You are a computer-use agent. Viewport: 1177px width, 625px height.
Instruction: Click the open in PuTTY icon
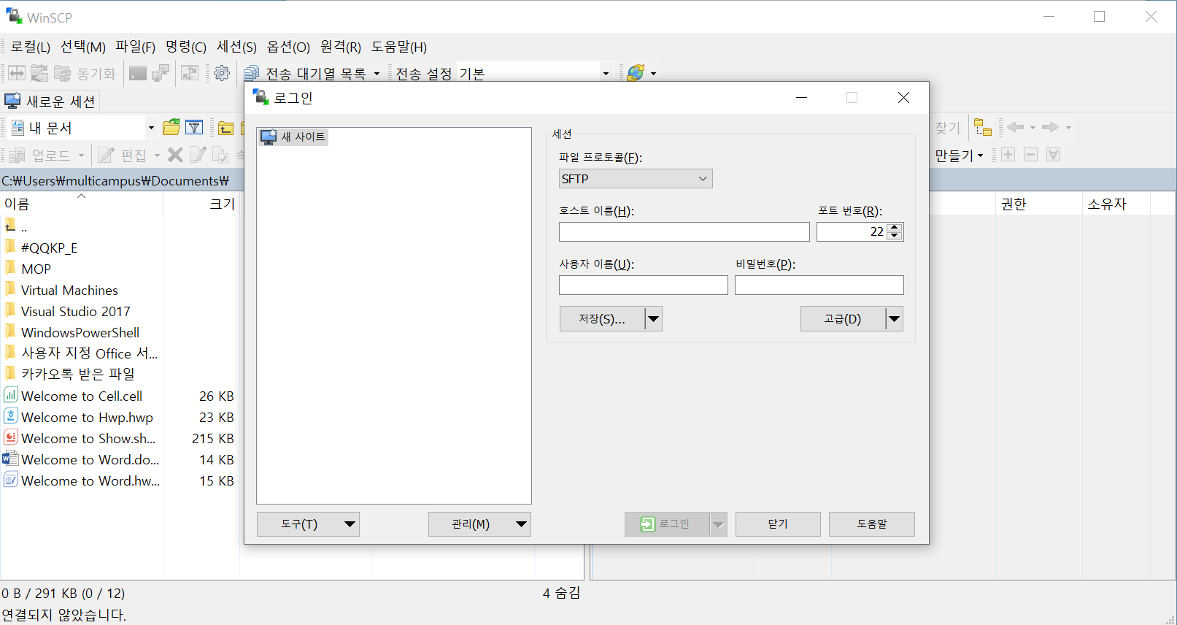(x=161, y=73)
